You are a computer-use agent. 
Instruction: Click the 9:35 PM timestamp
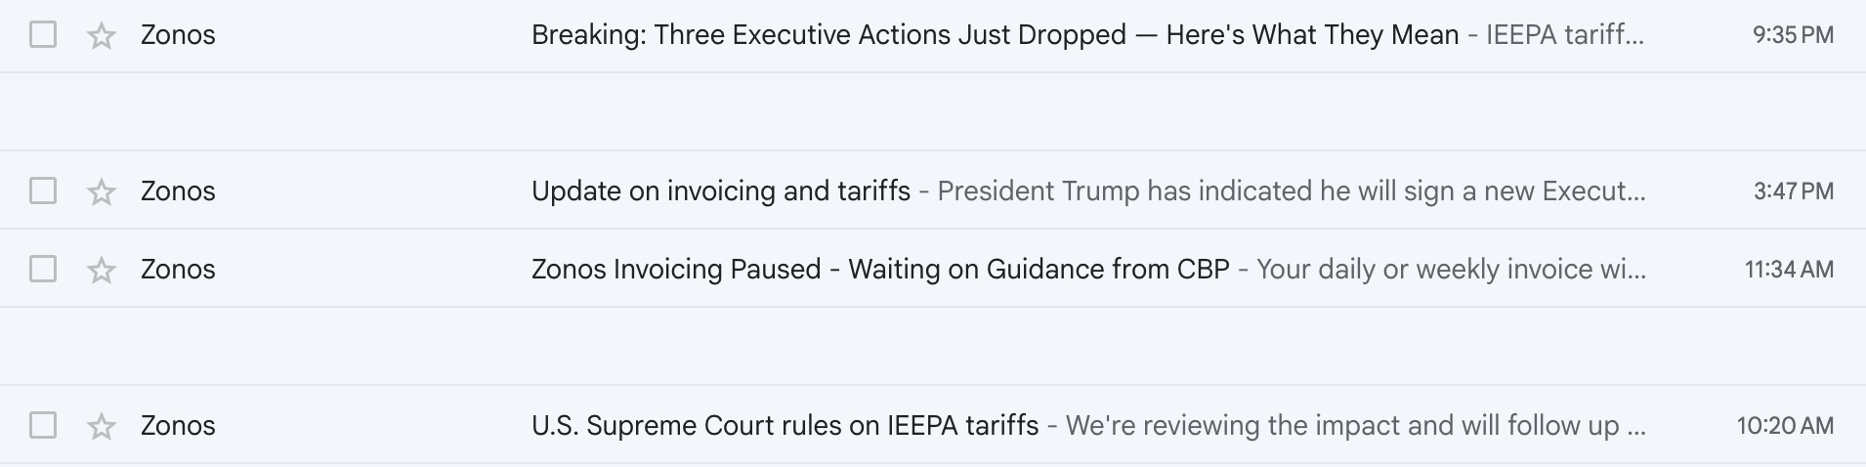pos(1793,35)
